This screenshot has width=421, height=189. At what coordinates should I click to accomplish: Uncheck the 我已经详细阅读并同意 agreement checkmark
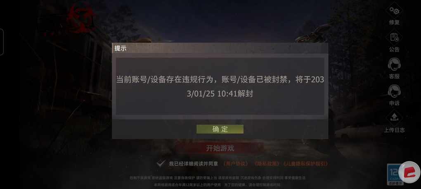tap(161, 163)
